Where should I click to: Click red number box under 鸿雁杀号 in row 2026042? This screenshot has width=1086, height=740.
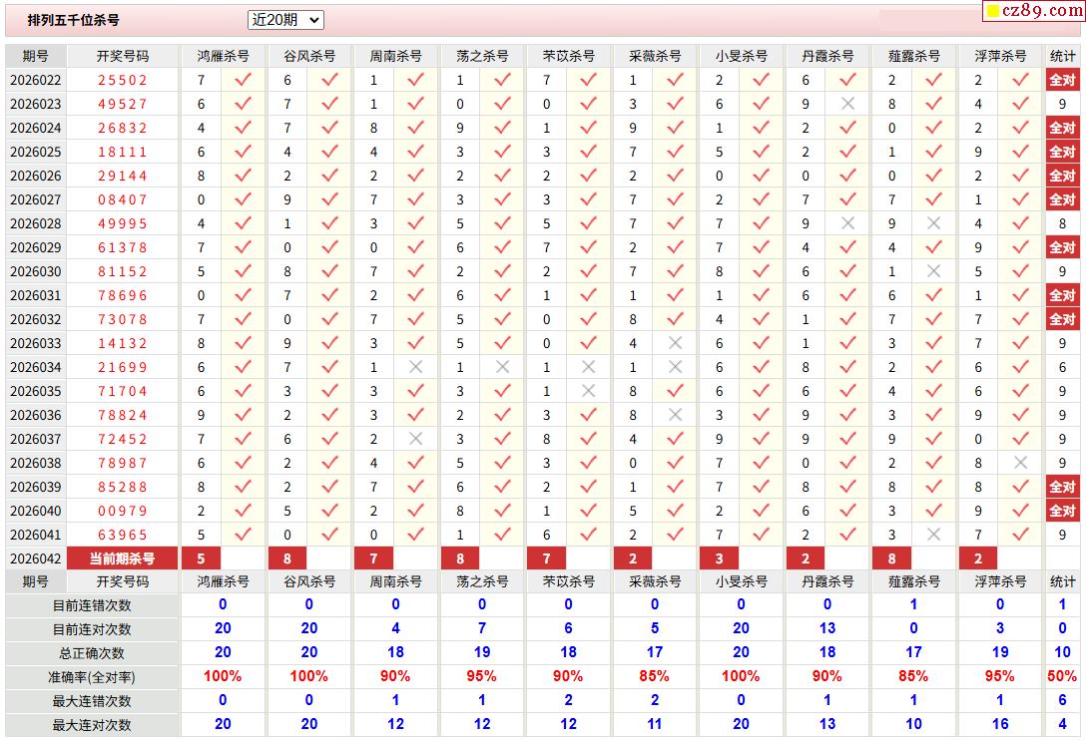pos(202,558)
